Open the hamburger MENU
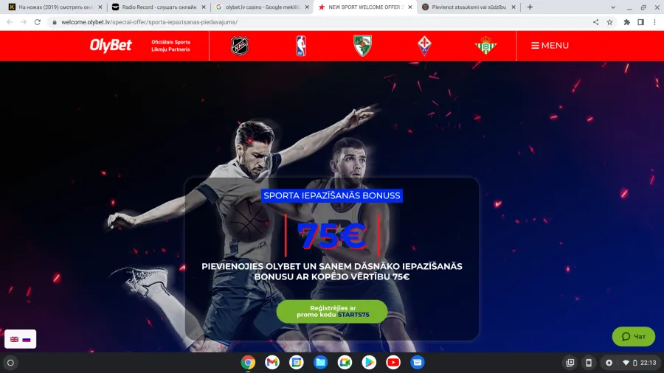 [550, 45]
